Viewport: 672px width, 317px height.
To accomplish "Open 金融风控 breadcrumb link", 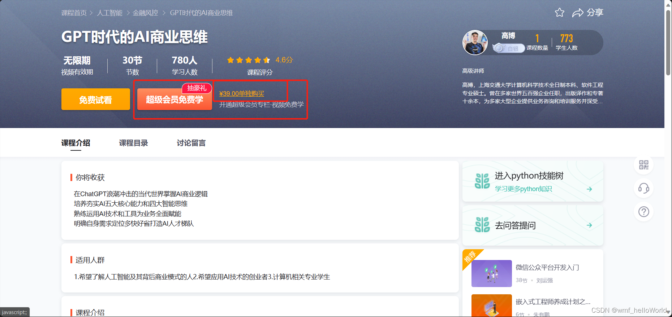I will tap(145, 13).
